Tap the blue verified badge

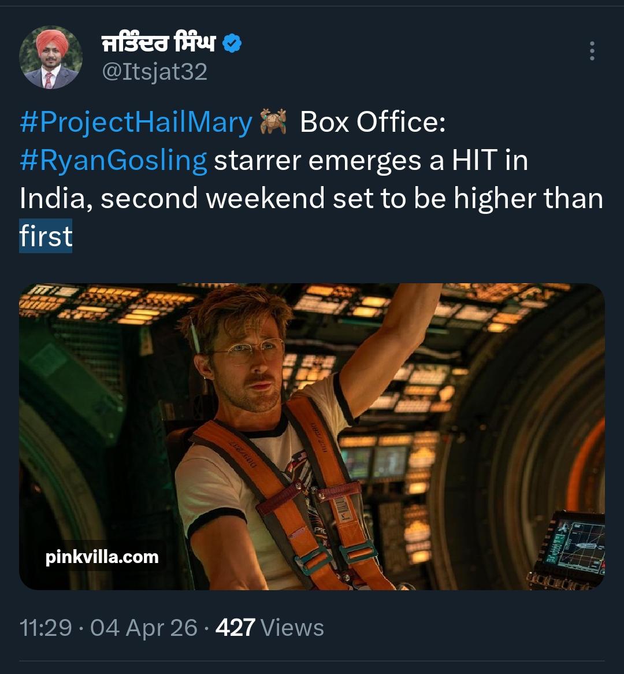click(232, 43)
